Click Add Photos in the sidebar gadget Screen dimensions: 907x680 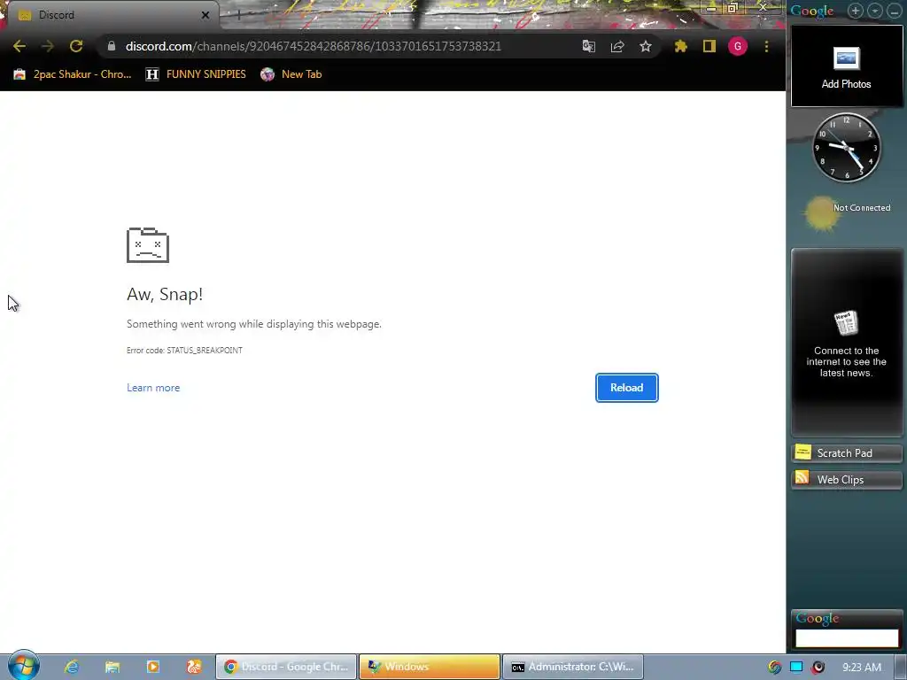[846, 66]
